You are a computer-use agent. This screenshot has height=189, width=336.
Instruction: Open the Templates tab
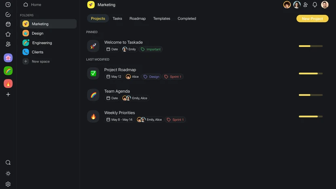click(162, 19)
